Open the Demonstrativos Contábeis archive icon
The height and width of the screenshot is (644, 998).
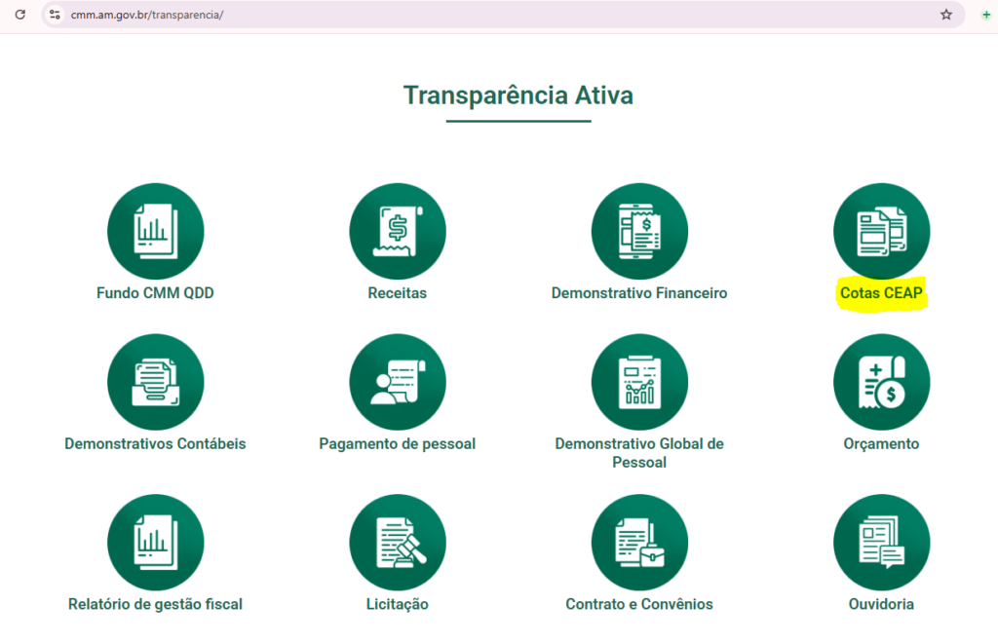tap(155, 382)
